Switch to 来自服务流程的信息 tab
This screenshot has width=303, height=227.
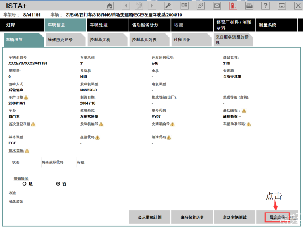pos(233,40)
